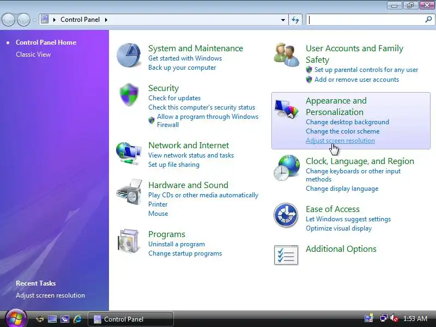Click Adjust screen resolution in Appearance section
The width and height of the screenshot is (436, 327).
point(340,141)
